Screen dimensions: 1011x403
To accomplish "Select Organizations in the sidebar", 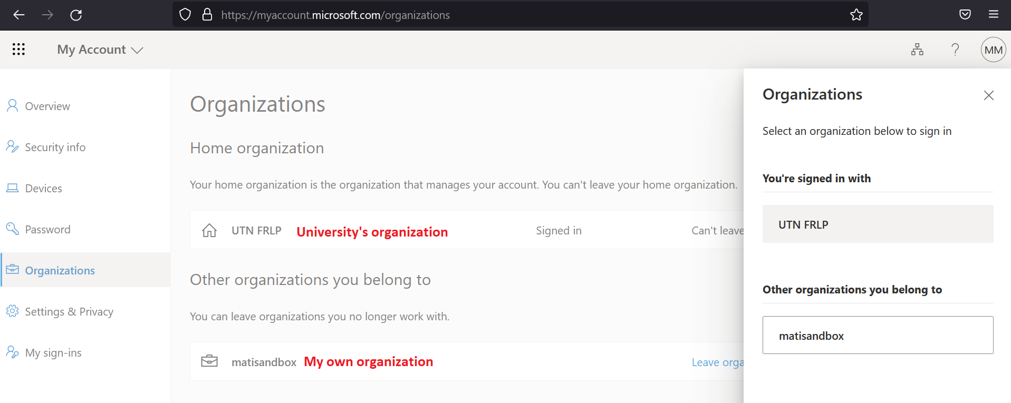I will pyautogui.click(x=85, y=270).
